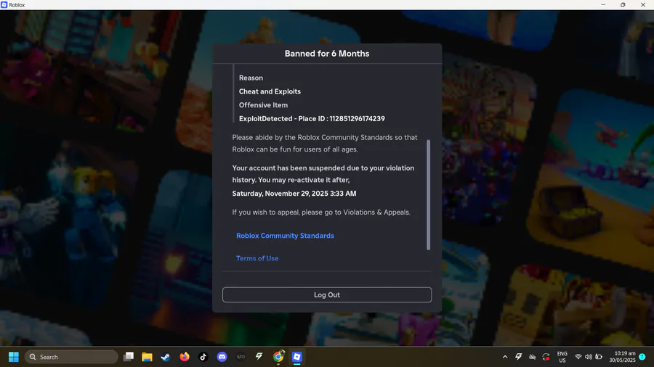Open TikTok from the taskbar
Image resolution: width=654 pixels, height=367 pixels.
(203, 357)
